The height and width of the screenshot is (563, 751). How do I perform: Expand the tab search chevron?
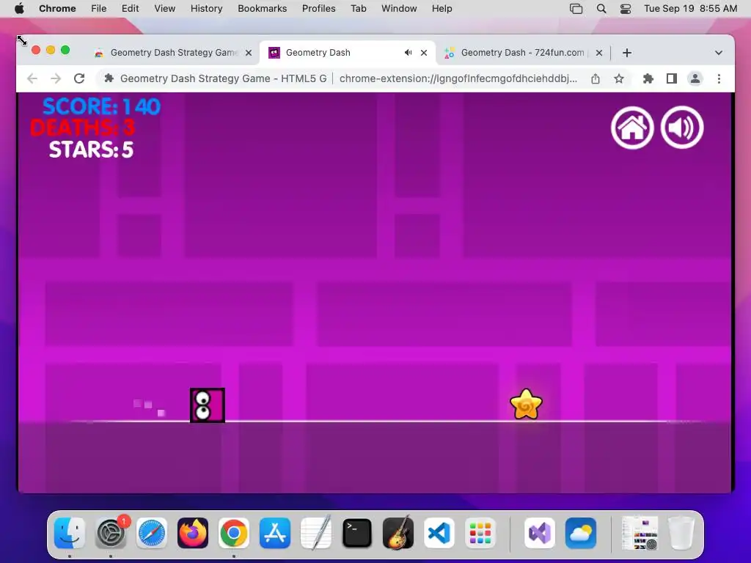(x=719, y=53)
